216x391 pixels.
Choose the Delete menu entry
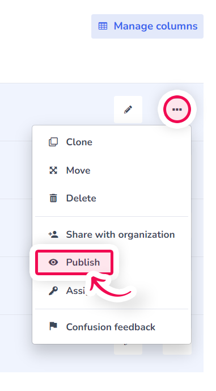click(112, 198)
